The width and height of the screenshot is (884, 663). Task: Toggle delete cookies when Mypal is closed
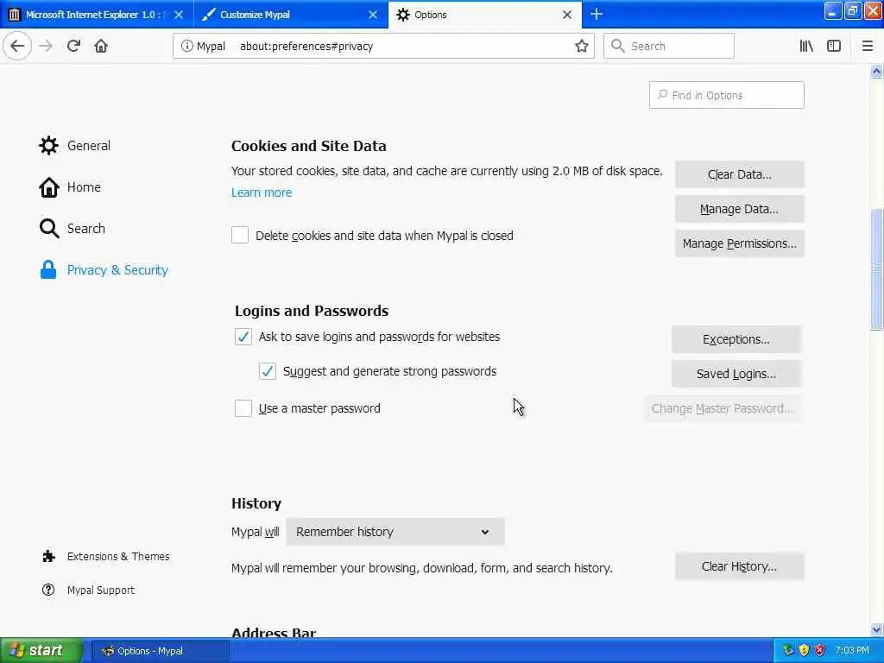240,235
